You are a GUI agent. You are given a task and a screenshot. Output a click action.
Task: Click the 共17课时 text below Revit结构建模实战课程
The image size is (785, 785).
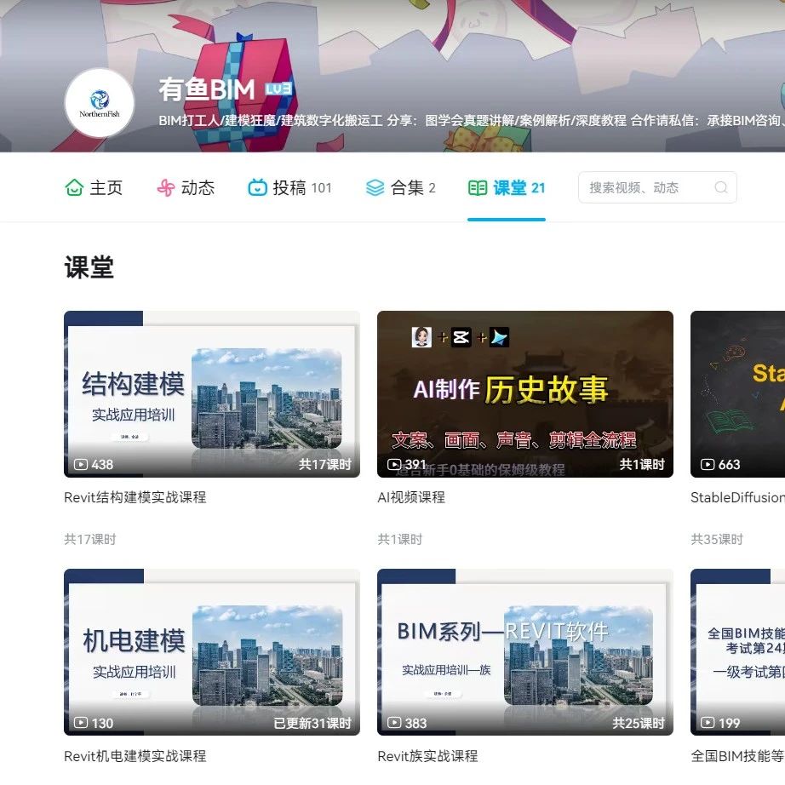tap(90, 539)
